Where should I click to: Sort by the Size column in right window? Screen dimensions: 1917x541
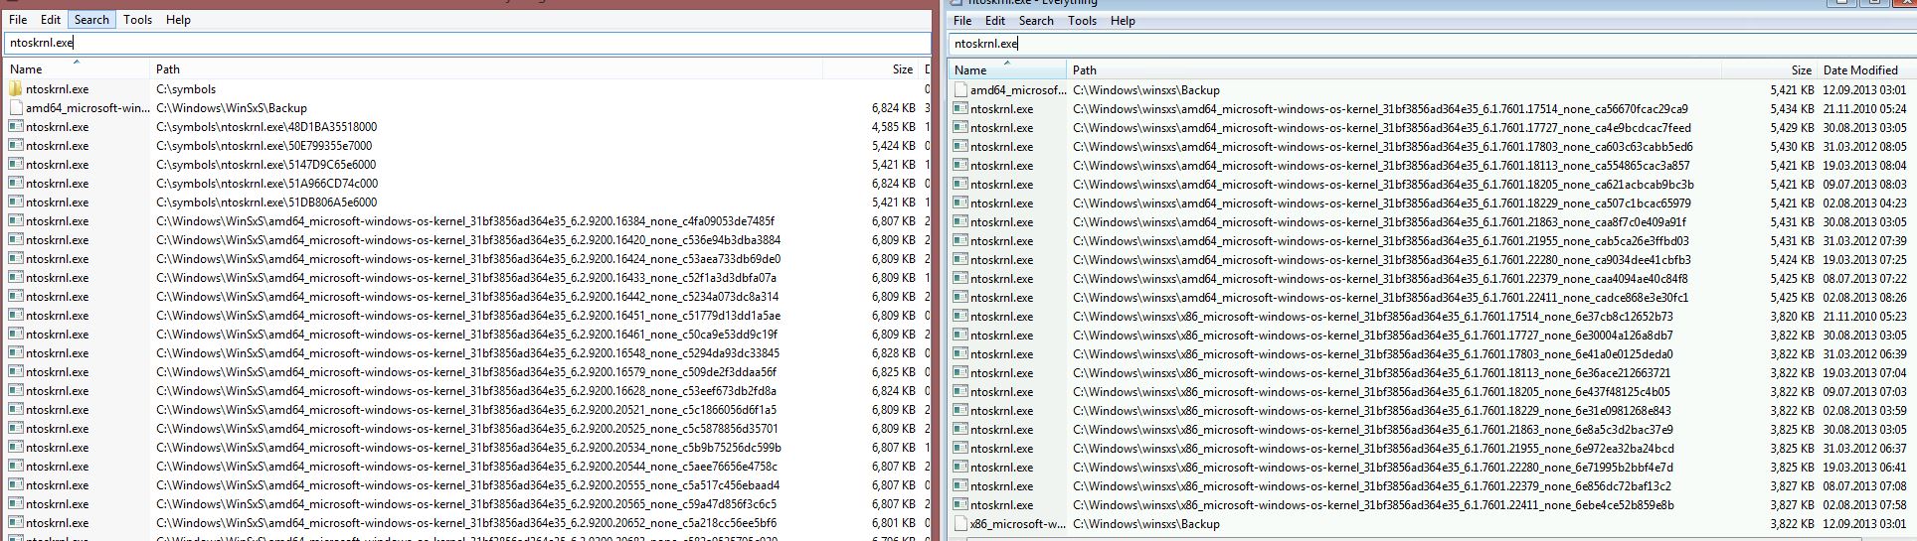[x=1769, y=70]
